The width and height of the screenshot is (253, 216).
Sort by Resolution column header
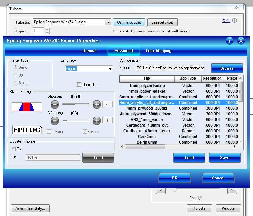click(x=212, y=78)
